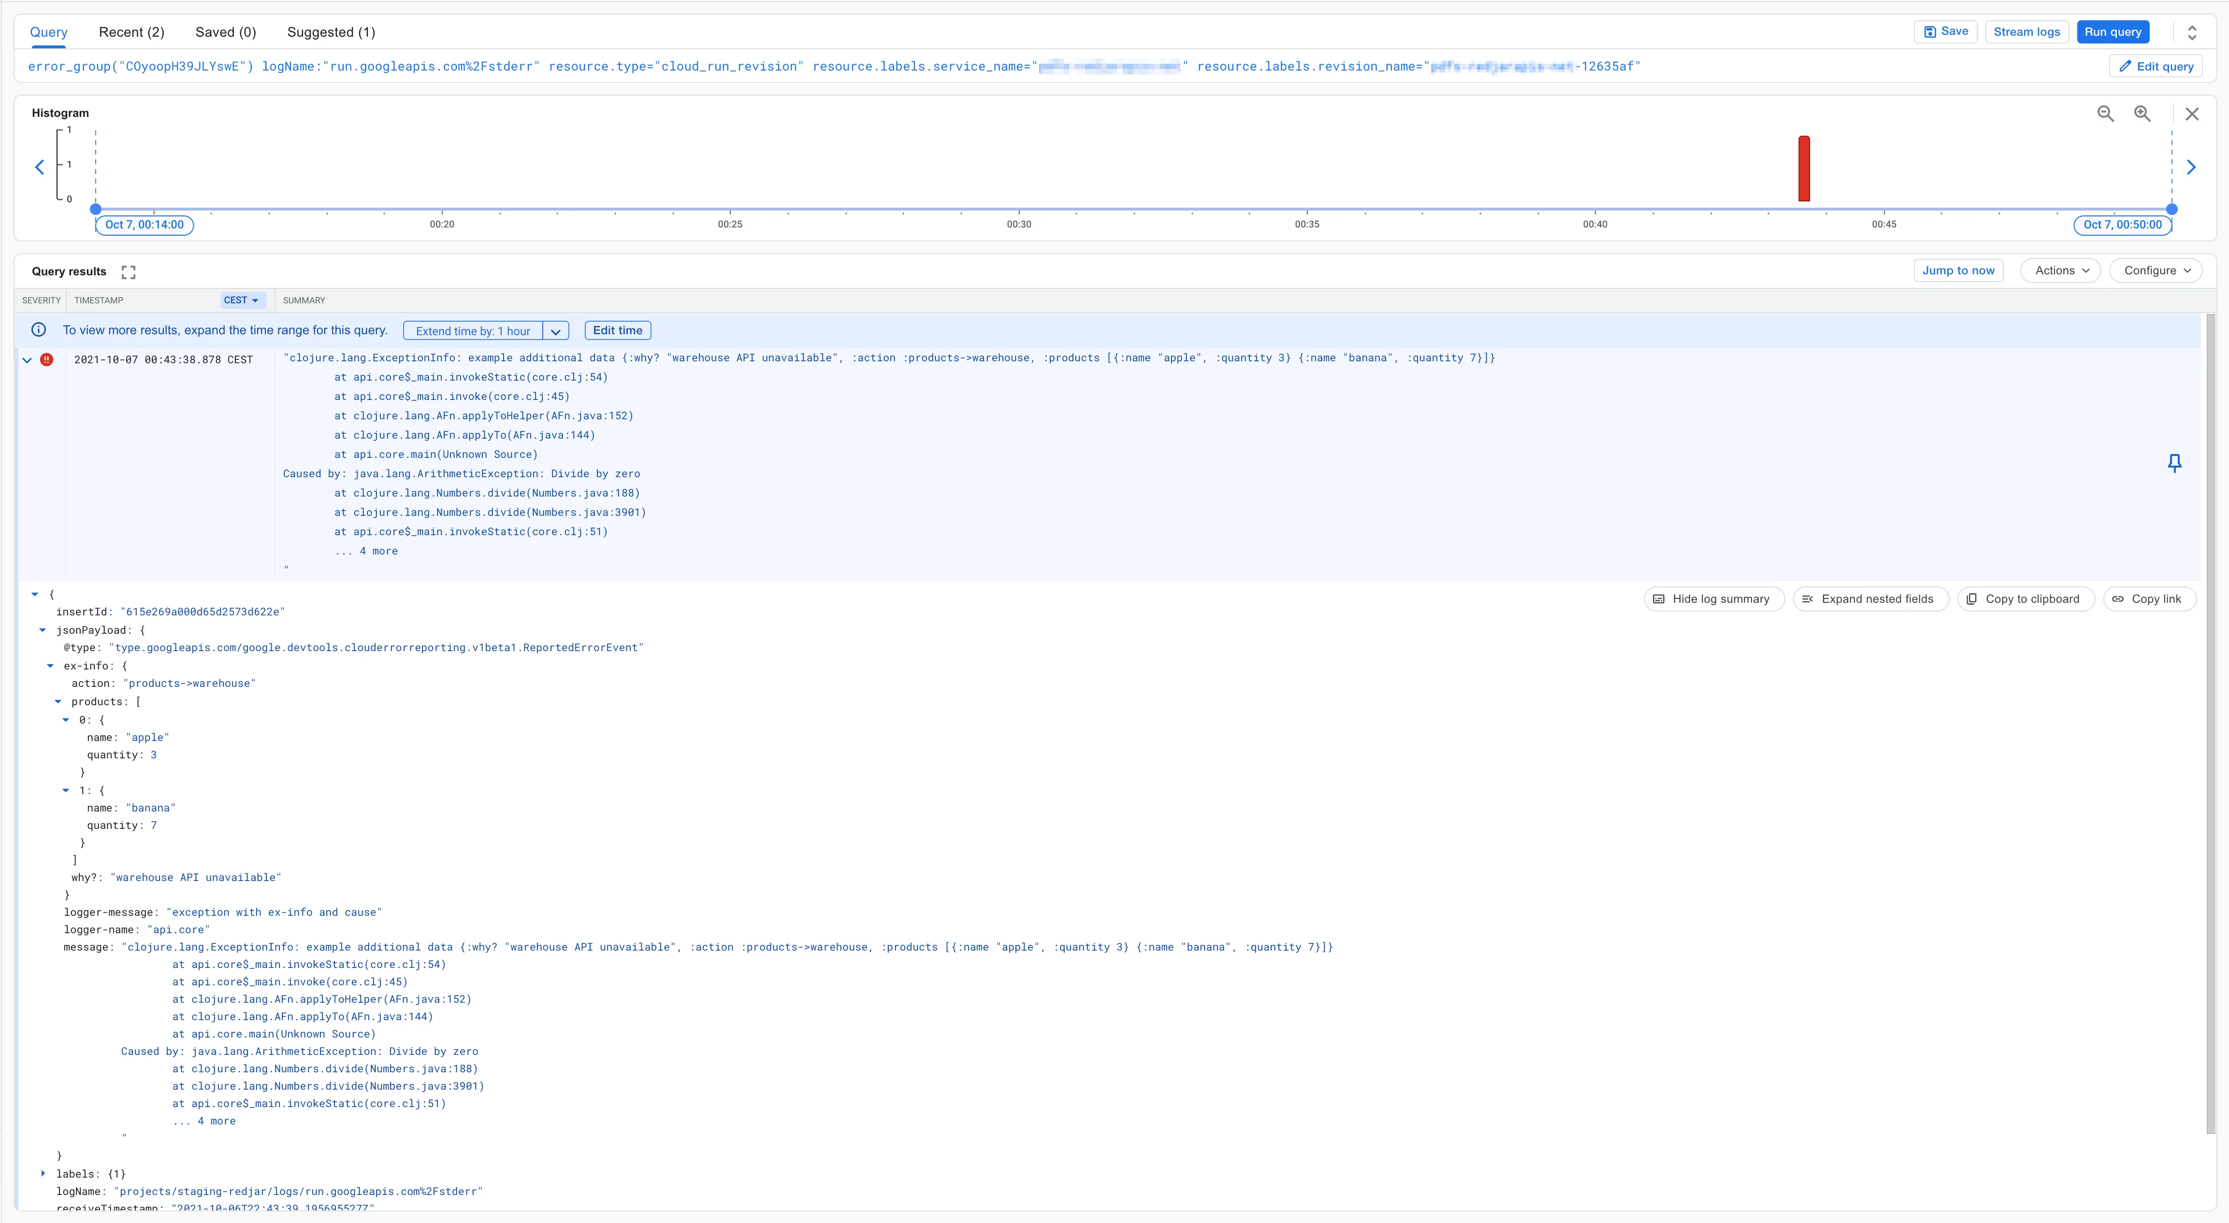2229x1223 pixels.
Task: Click the info icon in the results banner
Action: pyautogui.click(x=39, y=329)
